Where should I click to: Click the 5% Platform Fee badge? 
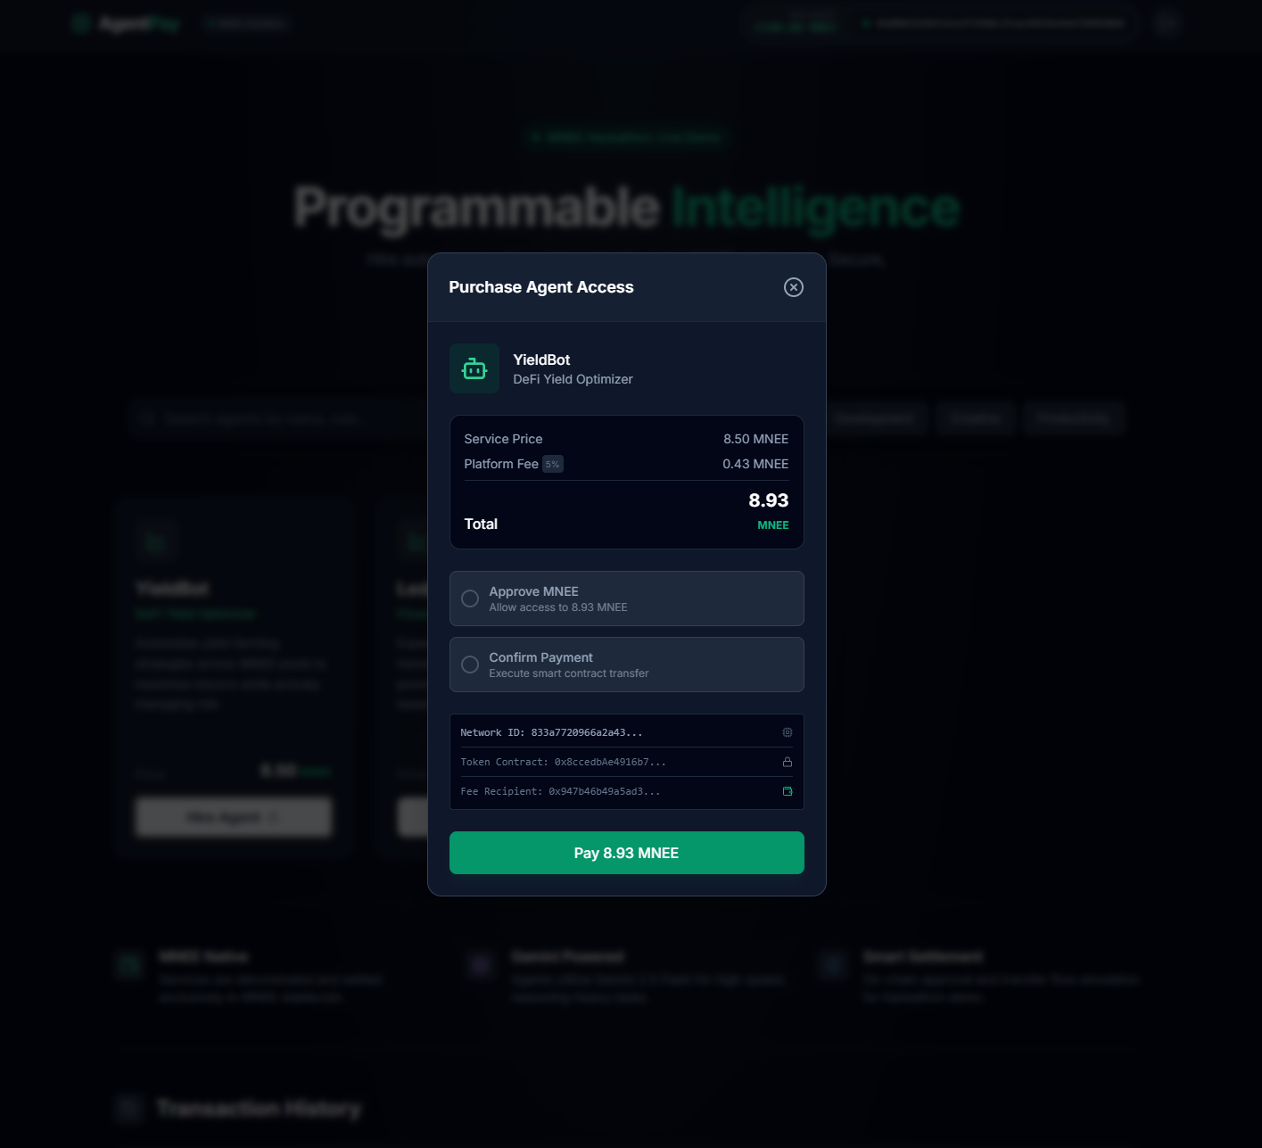553,464
